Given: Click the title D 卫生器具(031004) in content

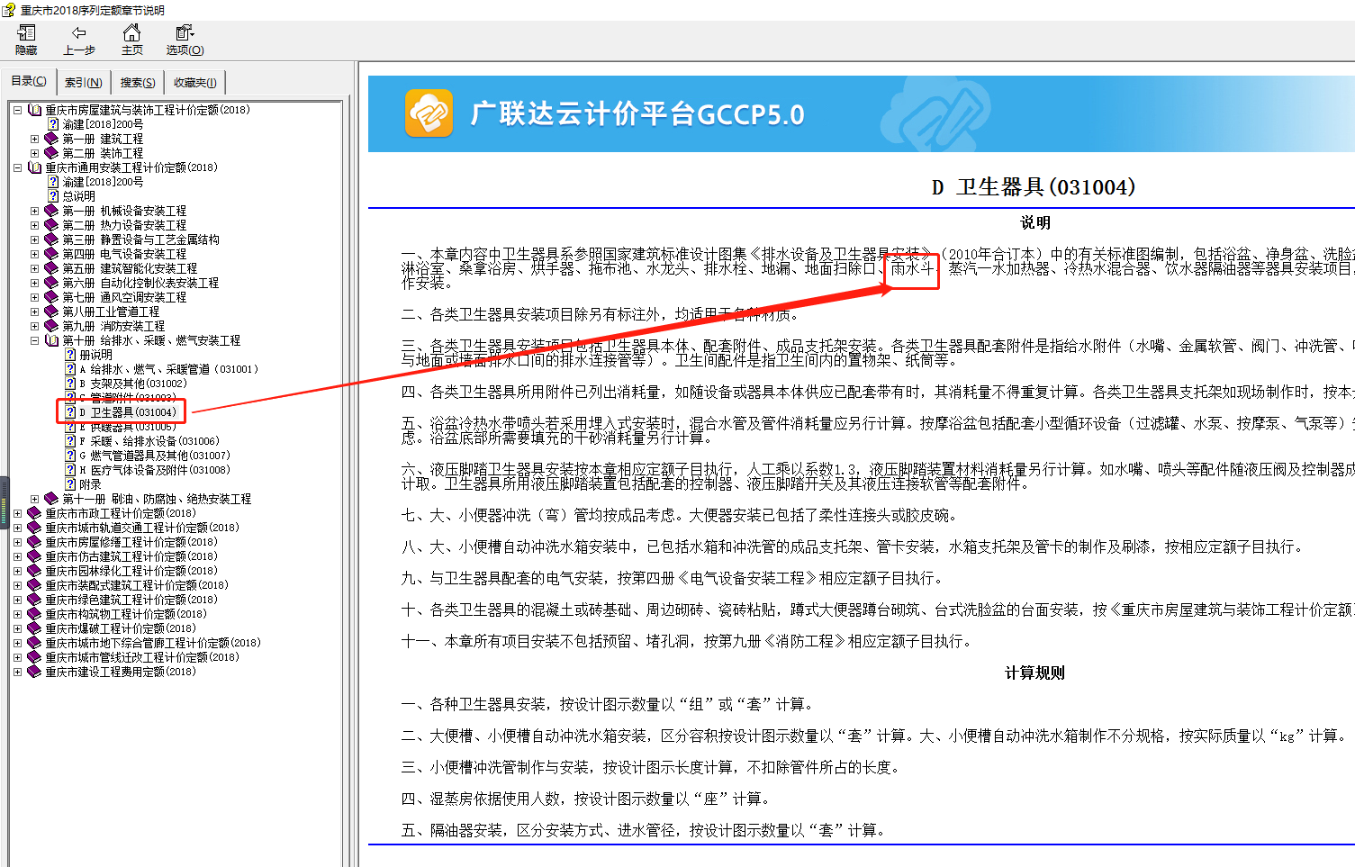Looking at the screenshot, I should pos(1034,187).
